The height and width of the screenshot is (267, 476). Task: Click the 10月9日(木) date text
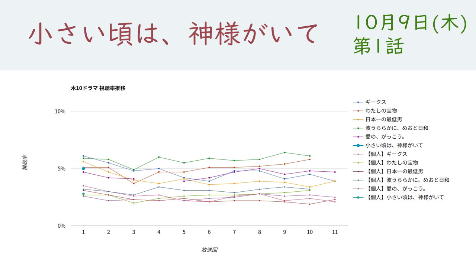point(410,24)
